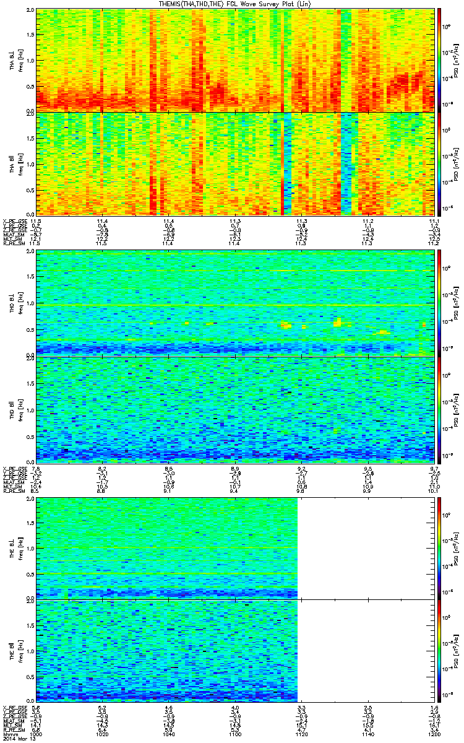Click the 'THE B∥ freq [Hz]' axis label
This screenshot has width=464, height=743.
point(15,651)
